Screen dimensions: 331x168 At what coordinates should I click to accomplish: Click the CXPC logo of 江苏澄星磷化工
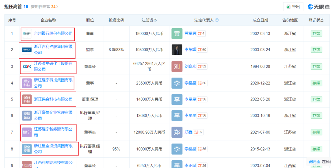(x=27, y=67)
